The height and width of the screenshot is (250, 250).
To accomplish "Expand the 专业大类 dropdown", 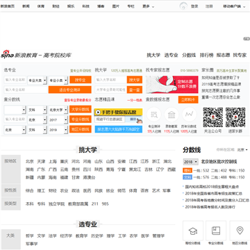I will [x=37, y=81].
